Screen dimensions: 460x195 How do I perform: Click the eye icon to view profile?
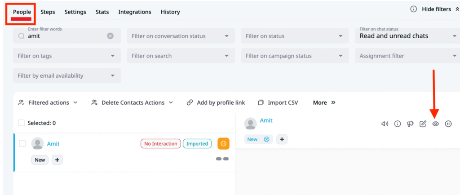[x=435, y=124]
